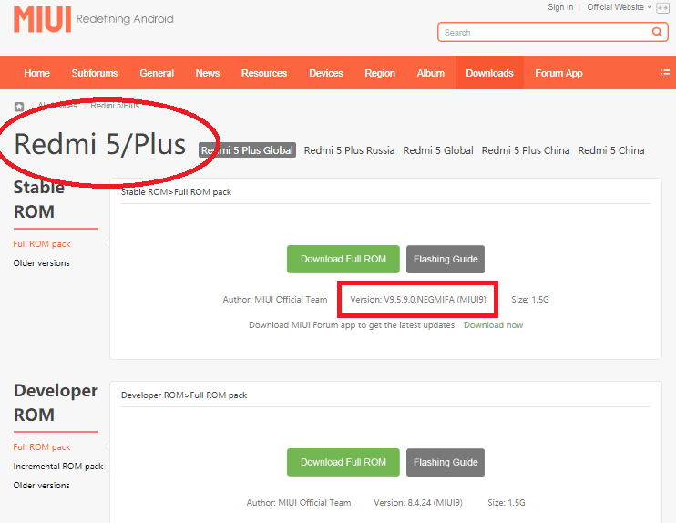This screenshot has width=676, height=523.
Task: Click Older versions under Stable ROM
Action: pyautogui.click(x=41, y=263)
